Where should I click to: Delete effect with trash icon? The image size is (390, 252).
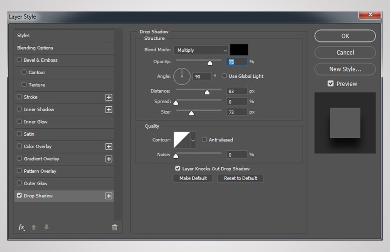click(x=115, y=227)
